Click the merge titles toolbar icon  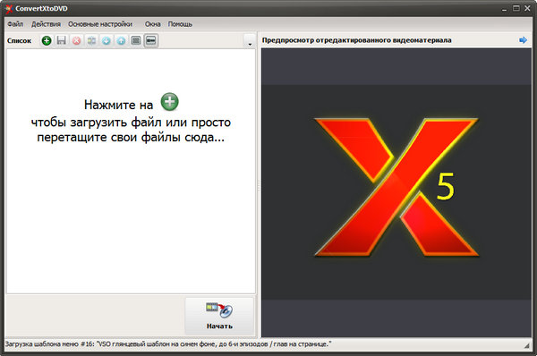pyautogui.click(x=91, y=41)
